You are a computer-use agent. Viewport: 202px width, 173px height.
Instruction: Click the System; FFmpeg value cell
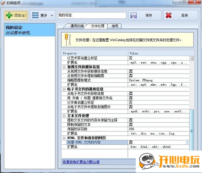click(x=159, y=80)
